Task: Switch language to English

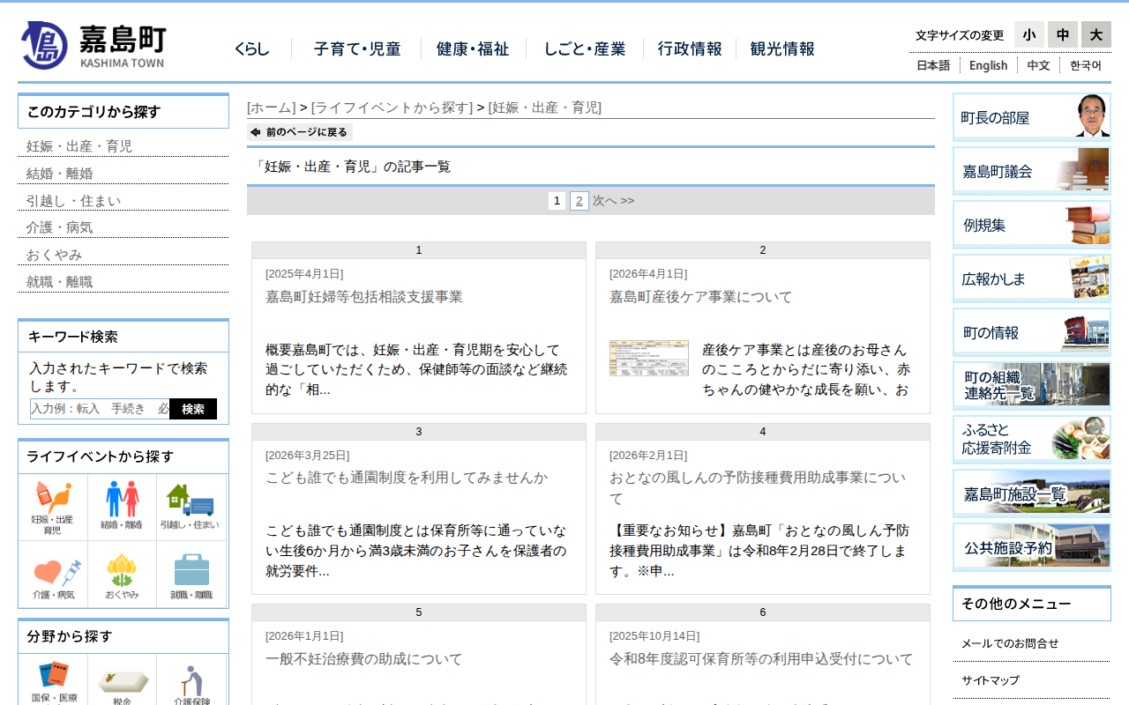Action: point(988,65)
